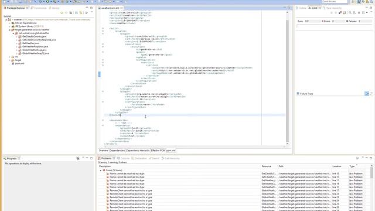375x211 pixels.
Task: Sort Problems by Path column
Action: (x=305, y=166)
